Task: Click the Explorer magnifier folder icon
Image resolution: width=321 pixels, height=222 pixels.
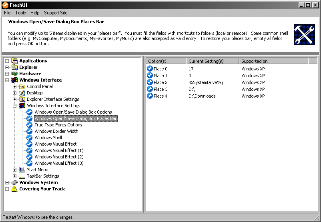Action: click(x=14, y=67)
